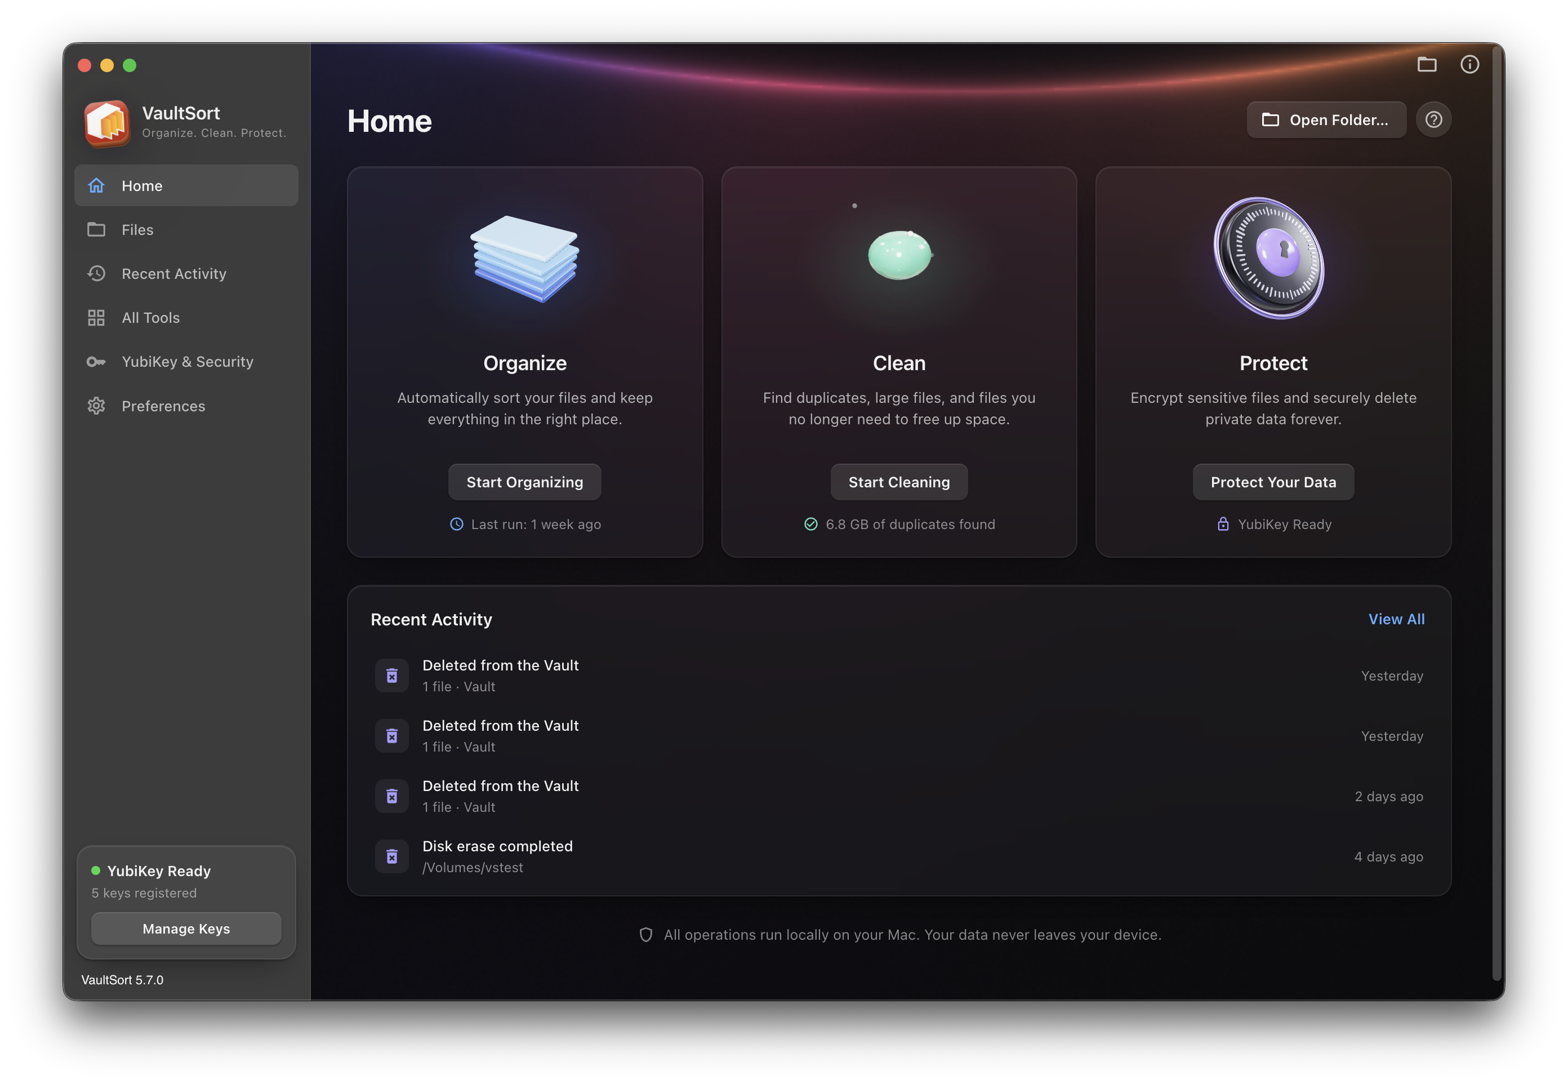The width and height of the screenshot is (1568, 1084).
Task: Click the Organize stacked papers illustration
Action: point(525,259)
